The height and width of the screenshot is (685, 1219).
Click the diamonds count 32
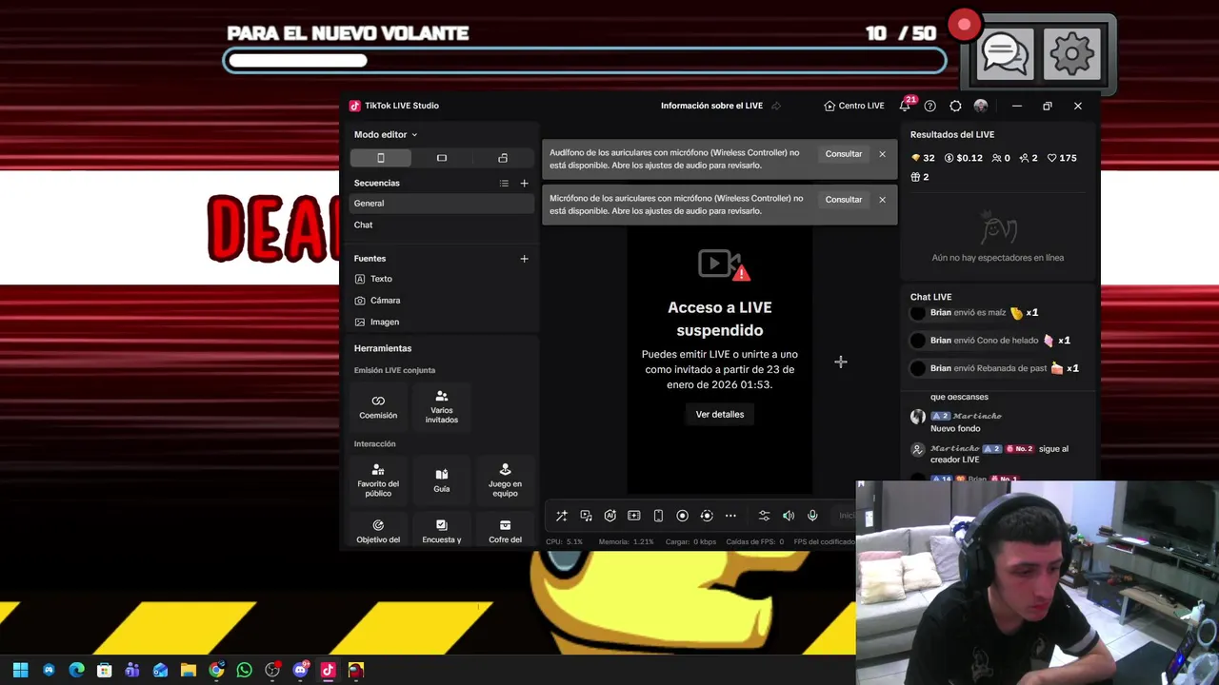point(923,158)
